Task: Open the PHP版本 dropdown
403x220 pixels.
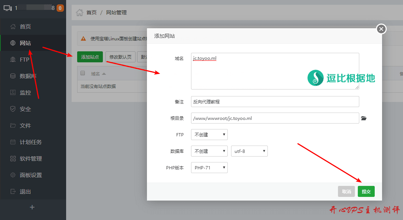Action: [209, 168]
